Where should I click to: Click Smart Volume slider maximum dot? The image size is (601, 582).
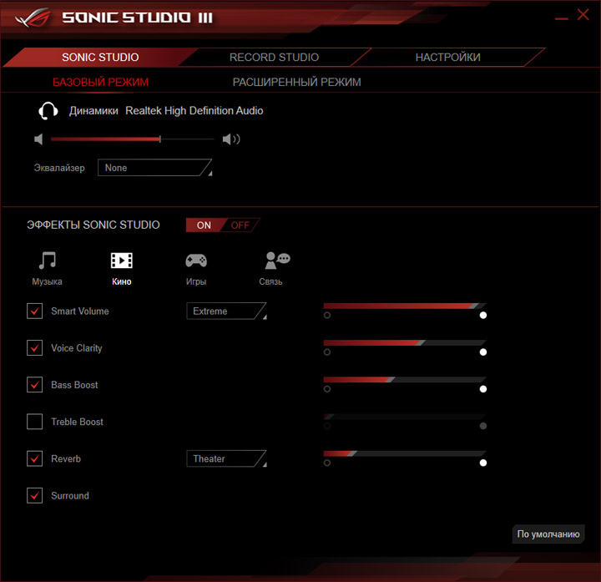pos(483,315)
